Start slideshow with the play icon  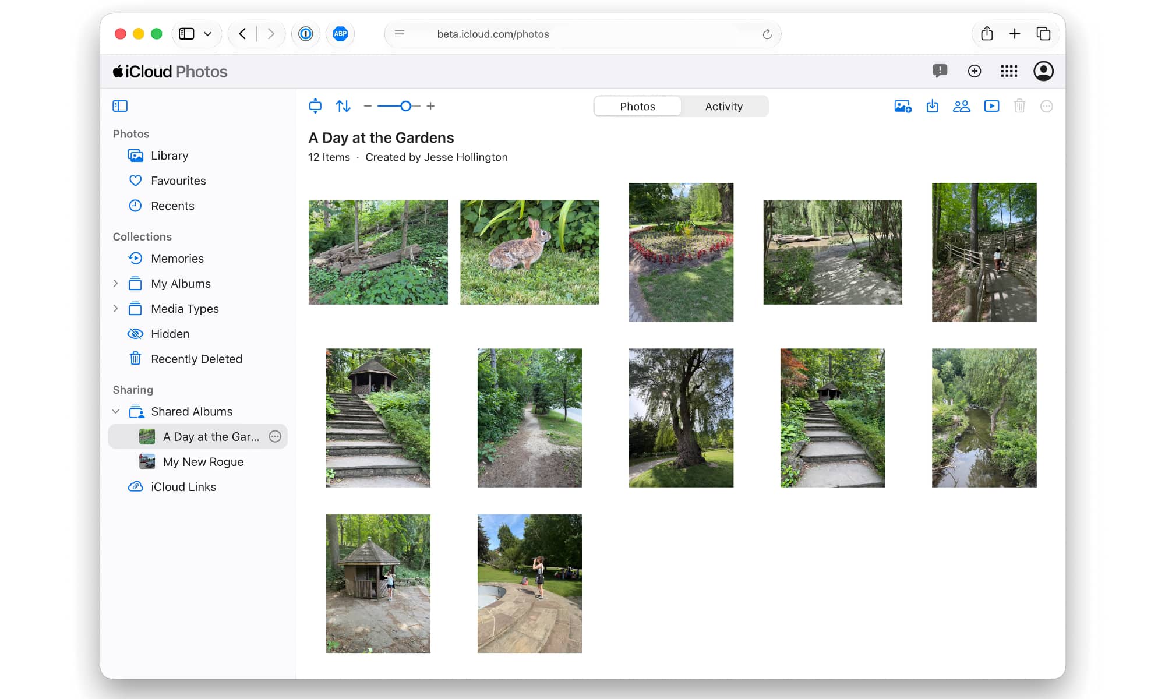(x=991, y=106)
